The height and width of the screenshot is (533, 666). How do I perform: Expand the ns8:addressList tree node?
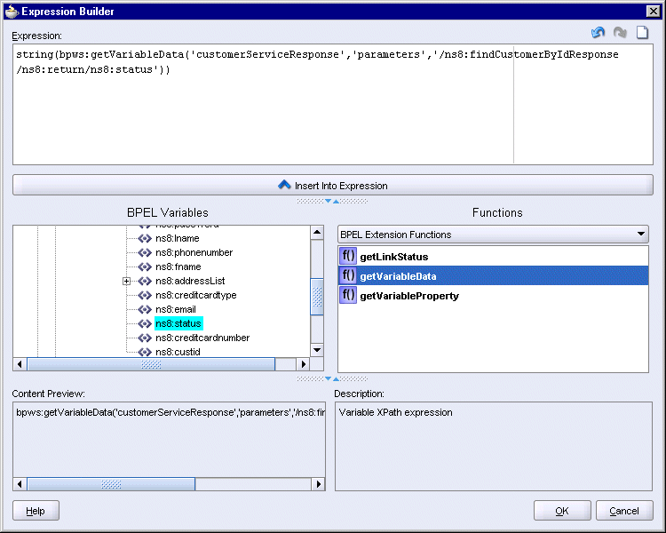[126, 281]
